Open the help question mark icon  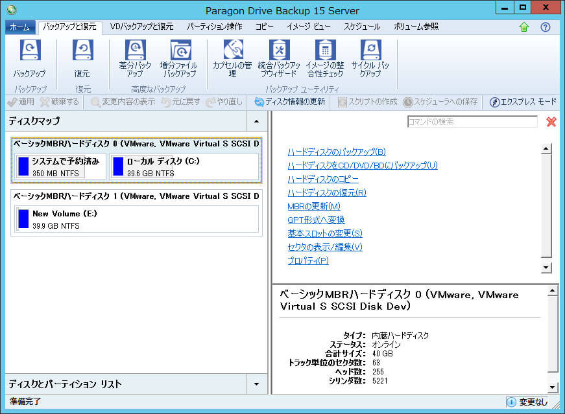click(545, 27)
